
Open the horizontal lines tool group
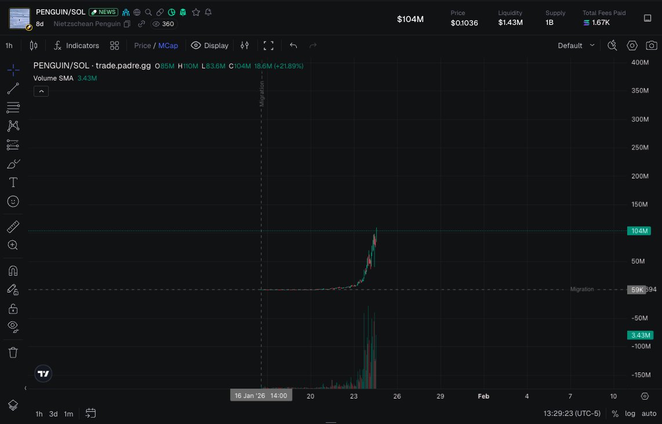click(x=13, y=107)
